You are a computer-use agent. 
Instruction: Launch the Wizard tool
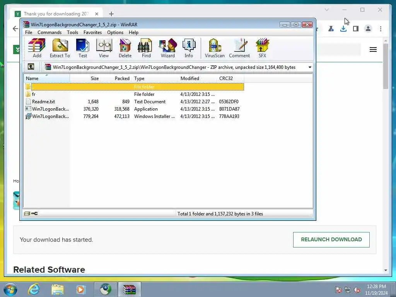(x=168, y=48)
